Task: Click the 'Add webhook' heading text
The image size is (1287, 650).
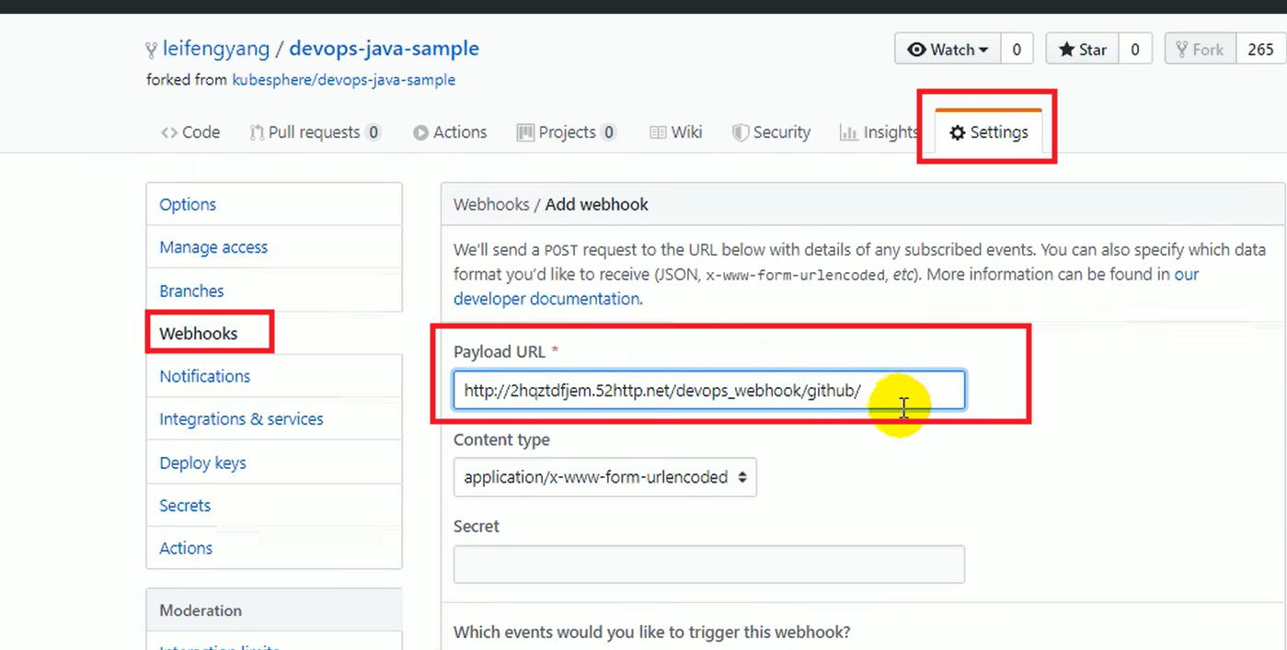Action: (x=597, y=204)
